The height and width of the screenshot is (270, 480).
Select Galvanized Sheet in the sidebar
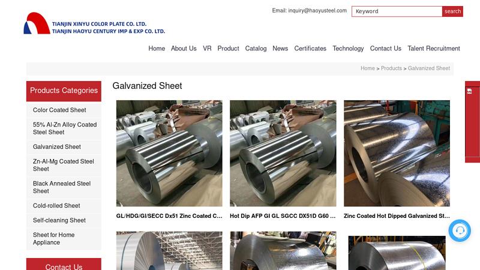[64, 147]
